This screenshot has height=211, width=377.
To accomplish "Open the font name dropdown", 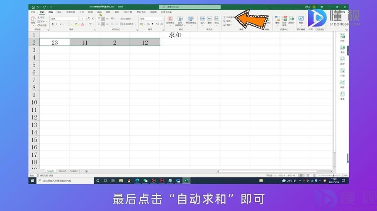I will 78,19.
